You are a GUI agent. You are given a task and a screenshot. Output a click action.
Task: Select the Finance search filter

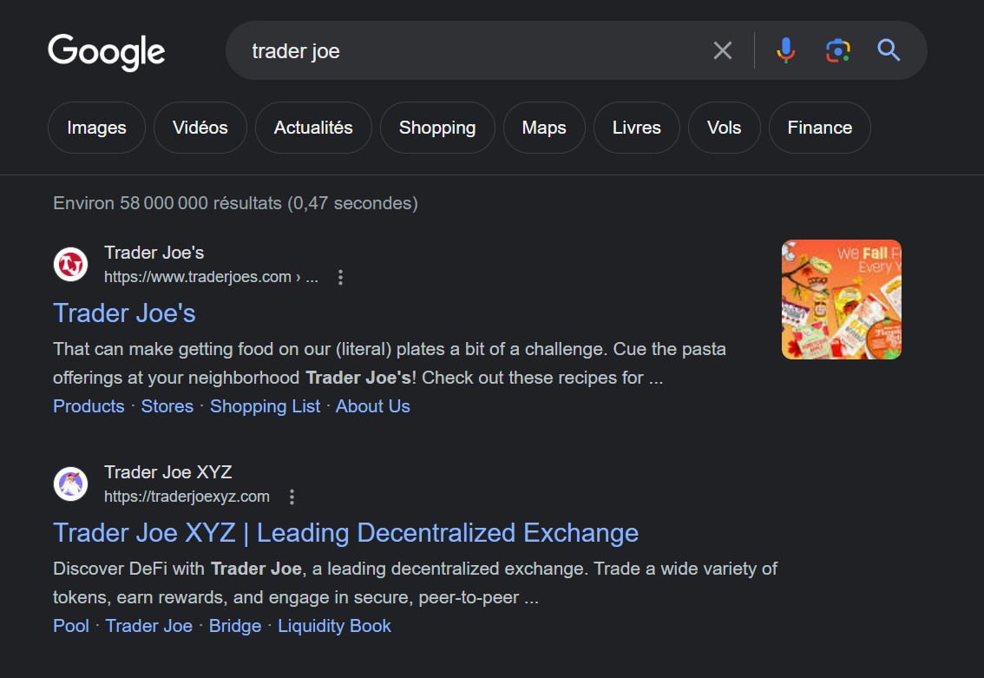point(819,127)
